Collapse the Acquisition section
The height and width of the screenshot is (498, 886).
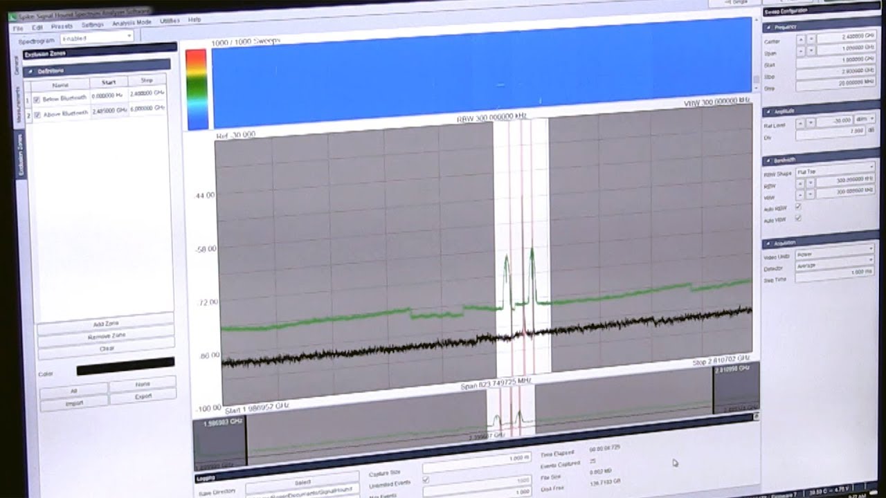(x=770, y=244)
